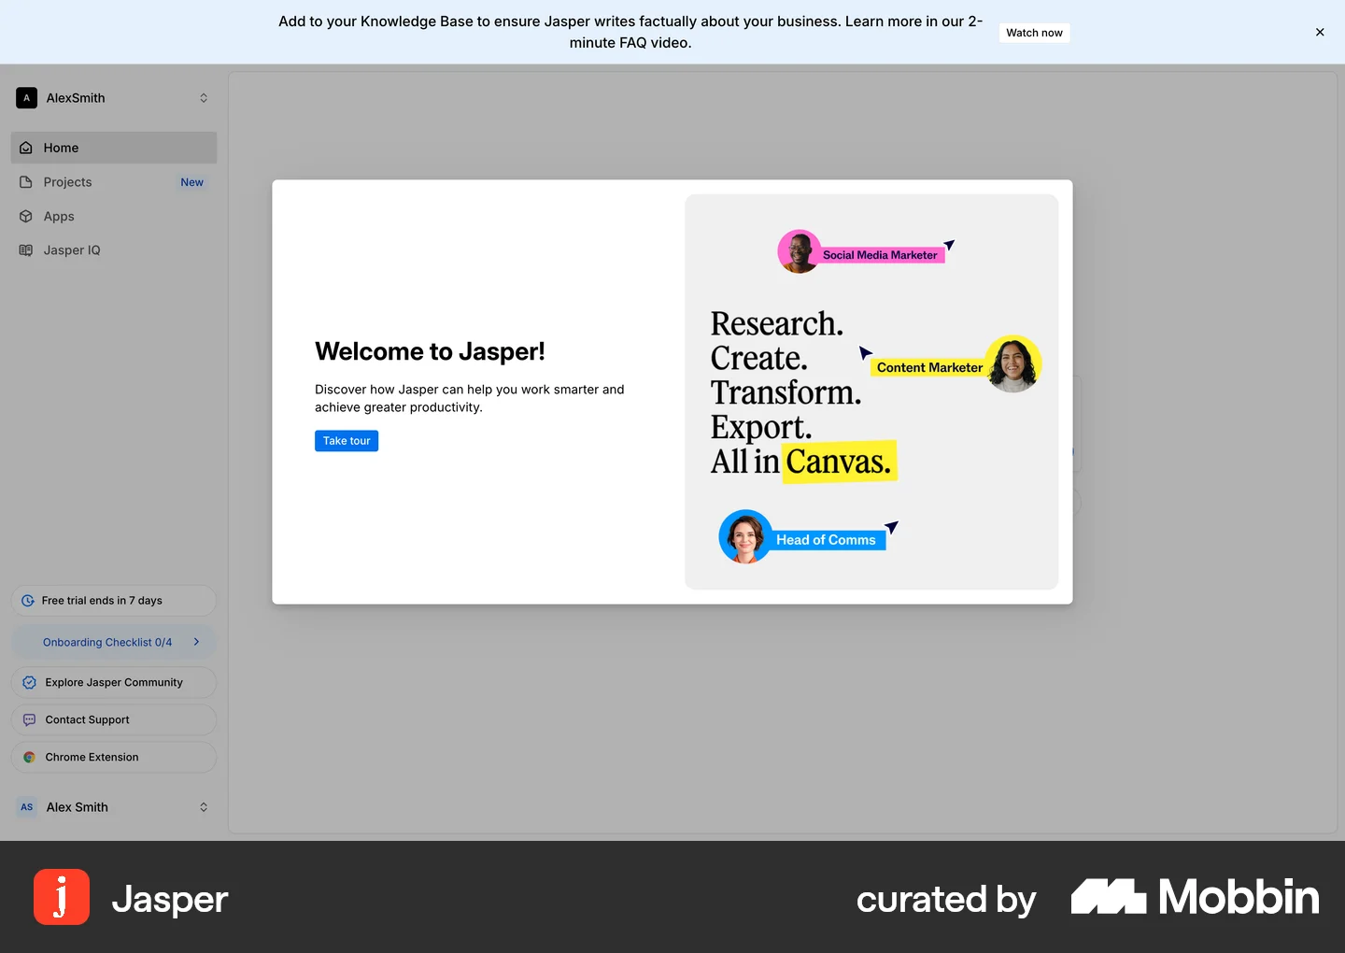Image resolution: width=1345 pixels, height=953 pixels.
Task: Expand the AlexSmith workspace switcher arrows
Action: point(204,98)
